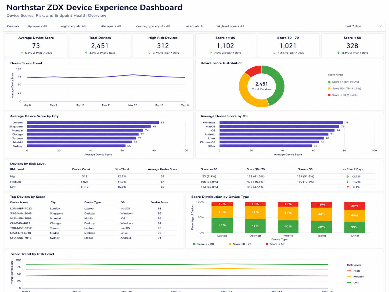
Task: Select device LON-MBP-1023 row name
Action: tap(21, 209)
